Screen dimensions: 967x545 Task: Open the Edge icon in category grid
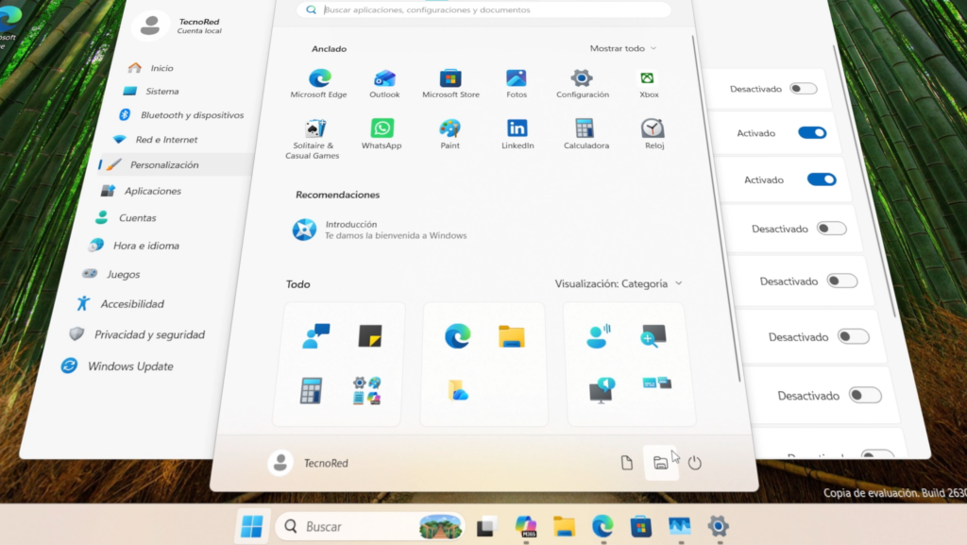[x=458, y=336]
